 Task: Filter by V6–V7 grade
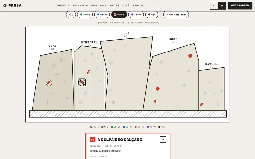[x=136, y=15]
